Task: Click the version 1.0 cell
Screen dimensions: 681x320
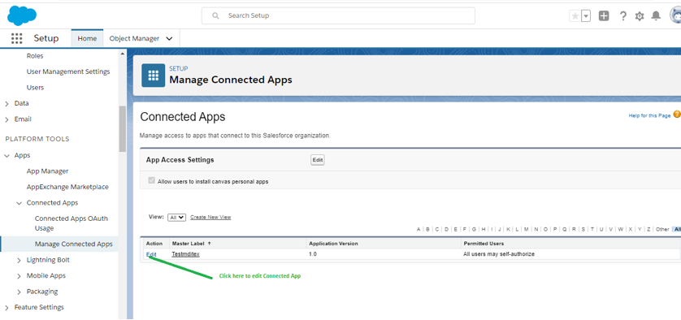Action: (x=313, y=254)
